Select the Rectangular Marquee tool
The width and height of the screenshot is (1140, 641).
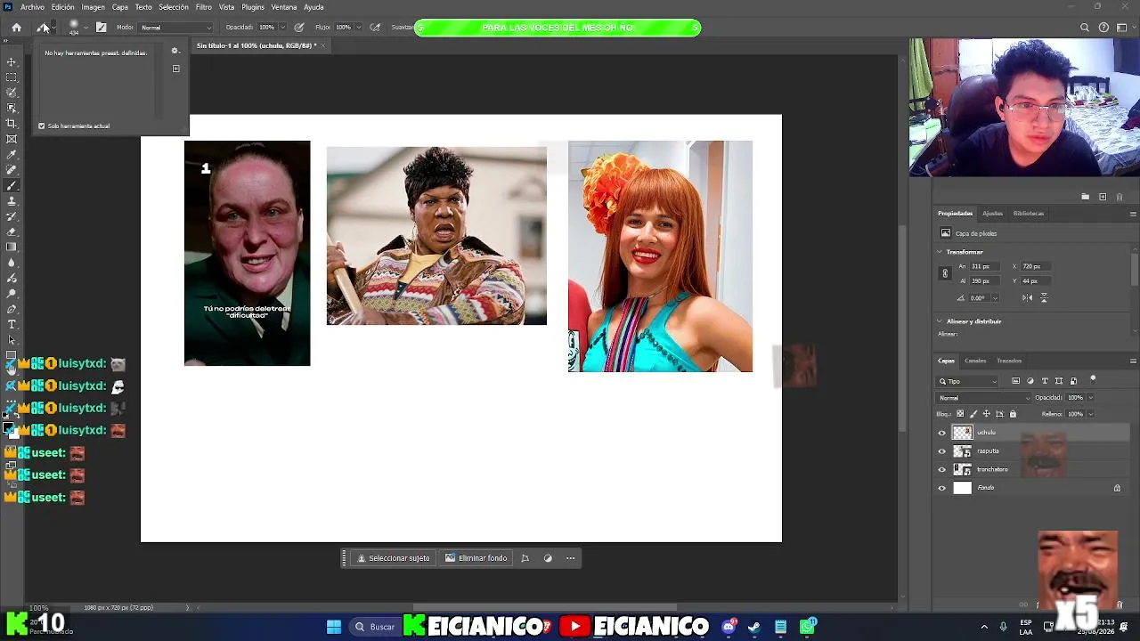pos(12,77)
